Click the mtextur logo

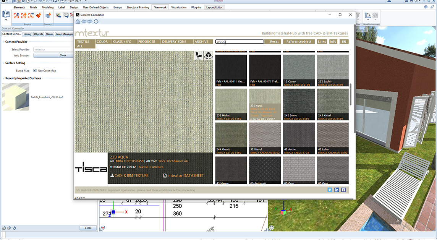pos(92,32)
